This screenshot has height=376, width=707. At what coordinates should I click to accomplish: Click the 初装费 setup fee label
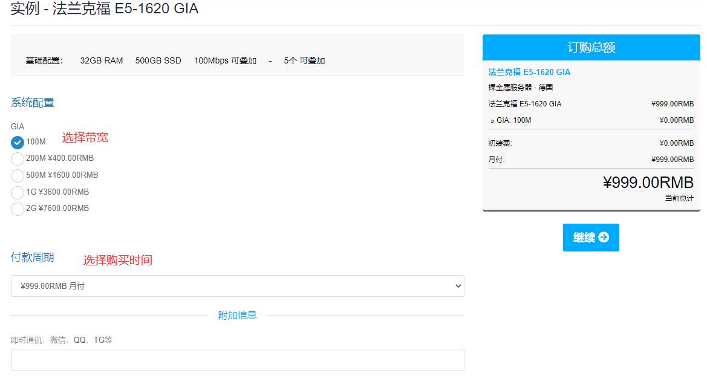click(500, 143)
